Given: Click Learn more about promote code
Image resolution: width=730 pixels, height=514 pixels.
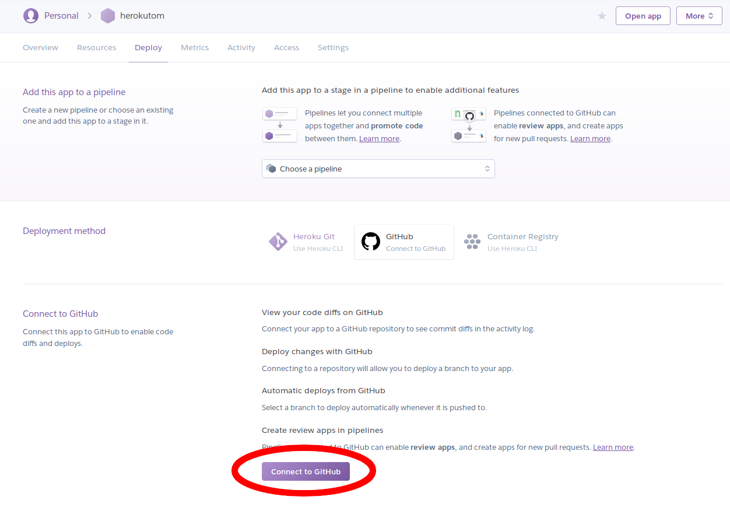Looking at the screenshot, I should [379, 139].
